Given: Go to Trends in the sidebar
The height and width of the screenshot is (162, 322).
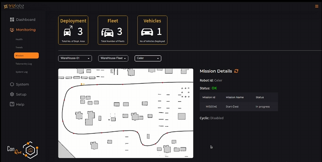Looking at the screenshot, I should 19,47.
